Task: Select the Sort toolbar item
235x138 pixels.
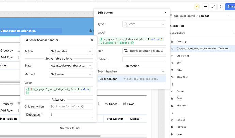Action: (202, 63)
